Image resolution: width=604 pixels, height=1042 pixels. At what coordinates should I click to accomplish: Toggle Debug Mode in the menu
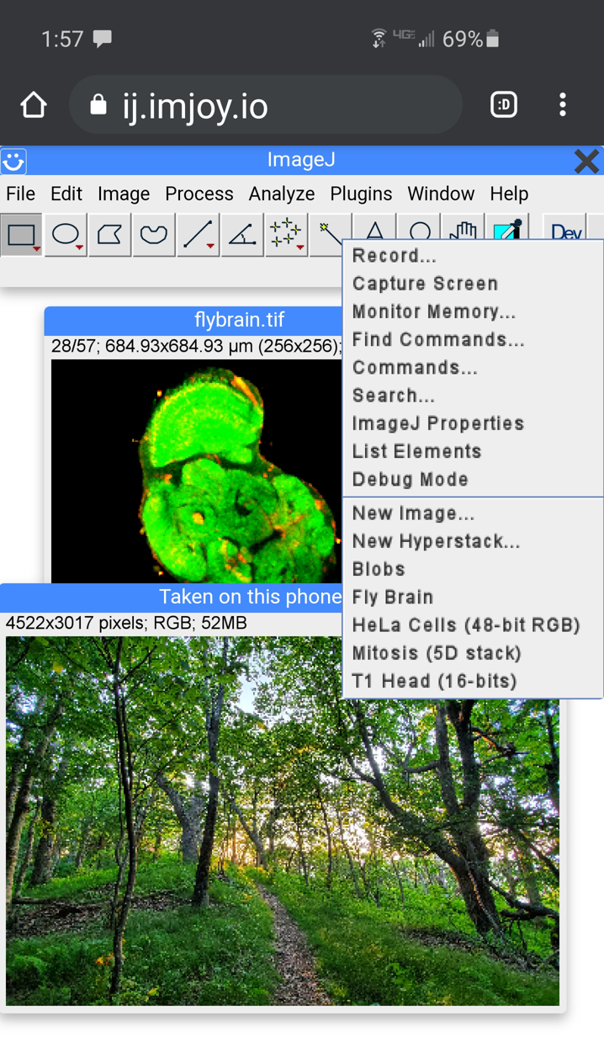pos(410,480)
